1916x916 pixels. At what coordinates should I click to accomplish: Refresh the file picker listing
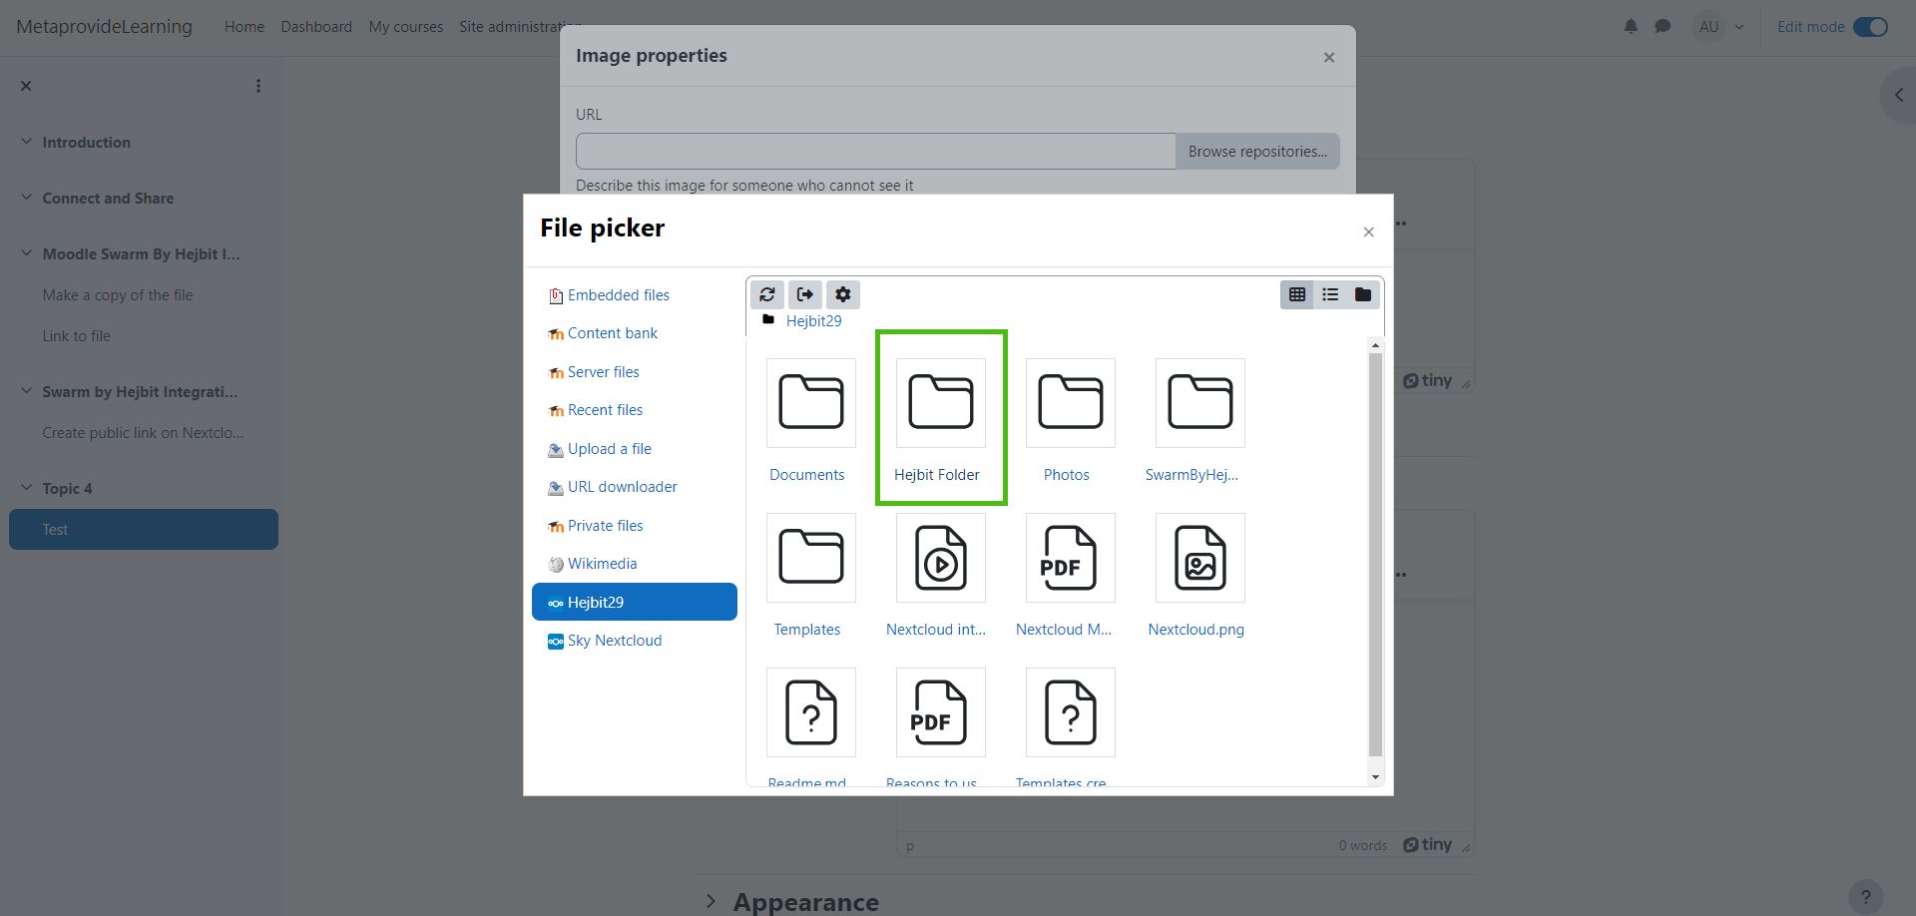(766, 294)
